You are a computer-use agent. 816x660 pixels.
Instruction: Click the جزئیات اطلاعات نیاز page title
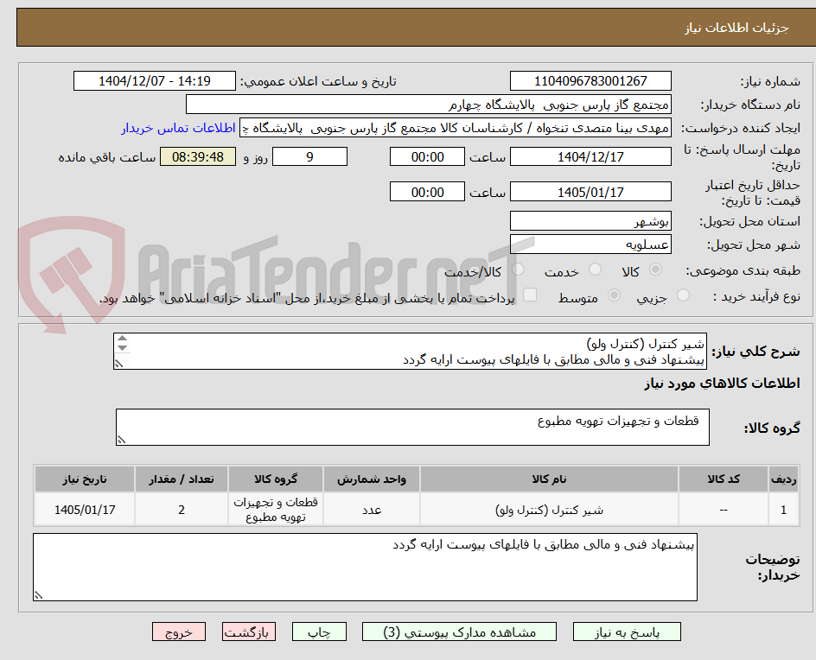[x=736, y=28]
